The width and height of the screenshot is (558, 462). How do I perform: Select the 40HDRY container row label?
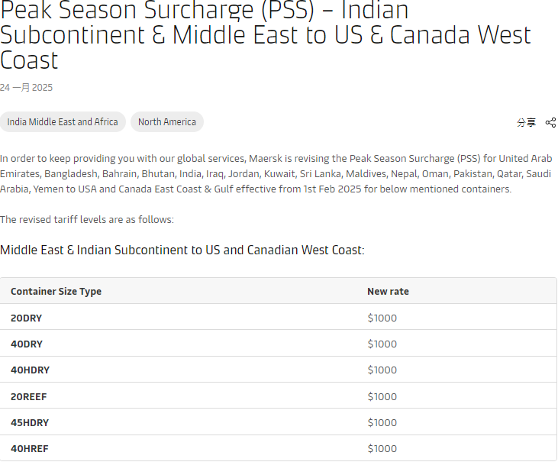tap(30, 370)
